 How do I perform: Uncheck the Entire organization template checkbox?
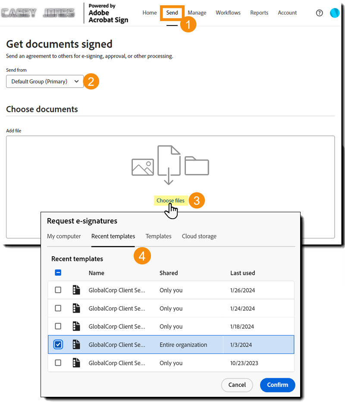(x=58, y=345)
